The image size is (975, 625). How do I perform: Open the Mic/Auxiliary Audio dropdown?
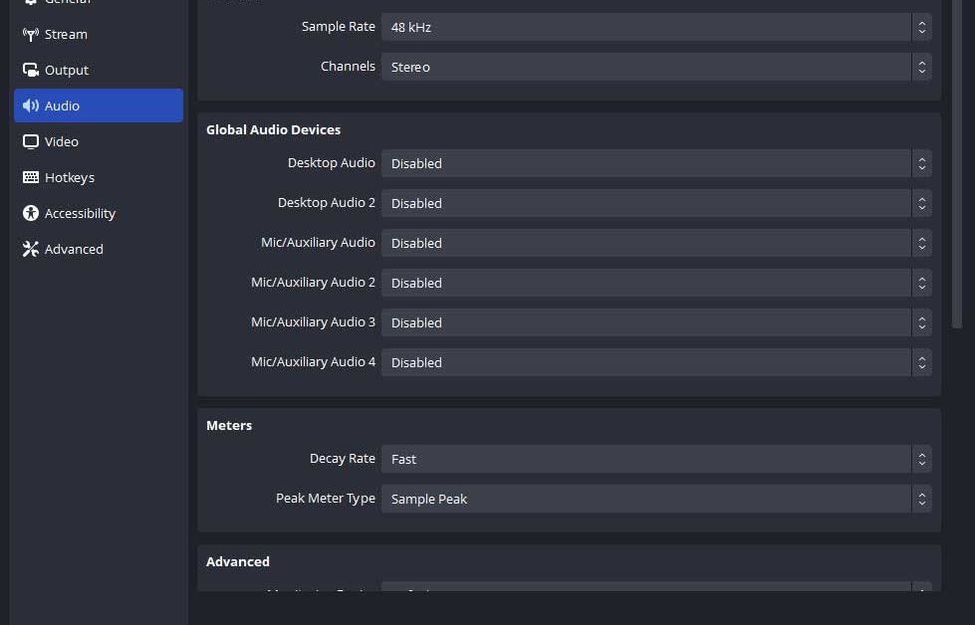tap(655, 243)
